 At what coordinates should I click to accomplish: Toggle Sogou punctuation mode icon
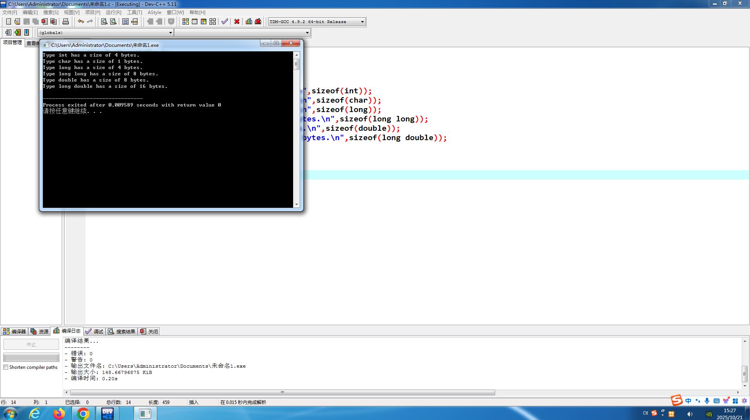pyautogui.click(x=698, y=401)
